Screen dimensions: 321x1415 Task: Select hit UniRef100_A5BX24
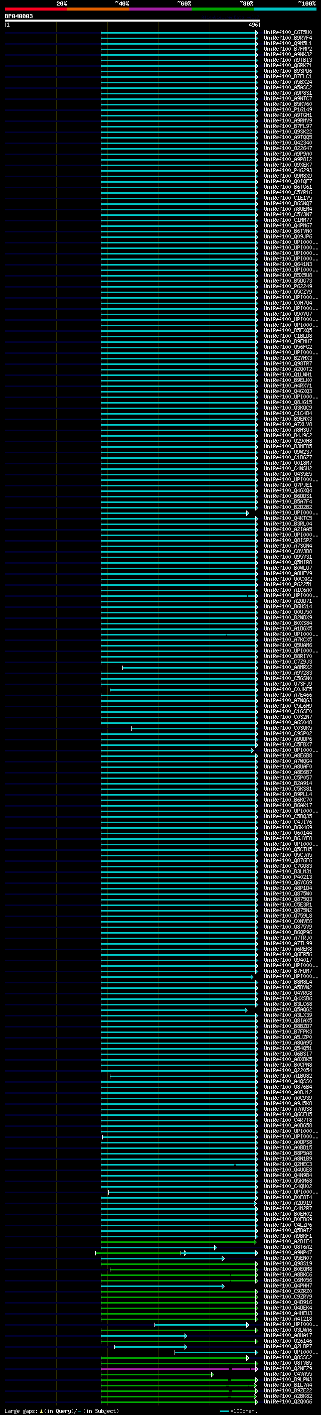pos(288,82)
